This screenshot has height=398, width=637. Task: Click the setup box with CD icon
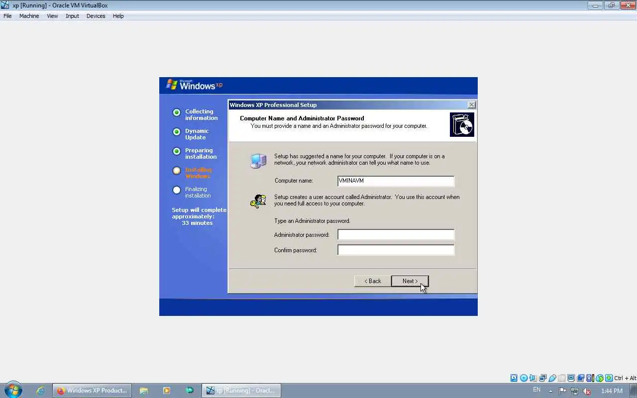(x=462, y=124)
